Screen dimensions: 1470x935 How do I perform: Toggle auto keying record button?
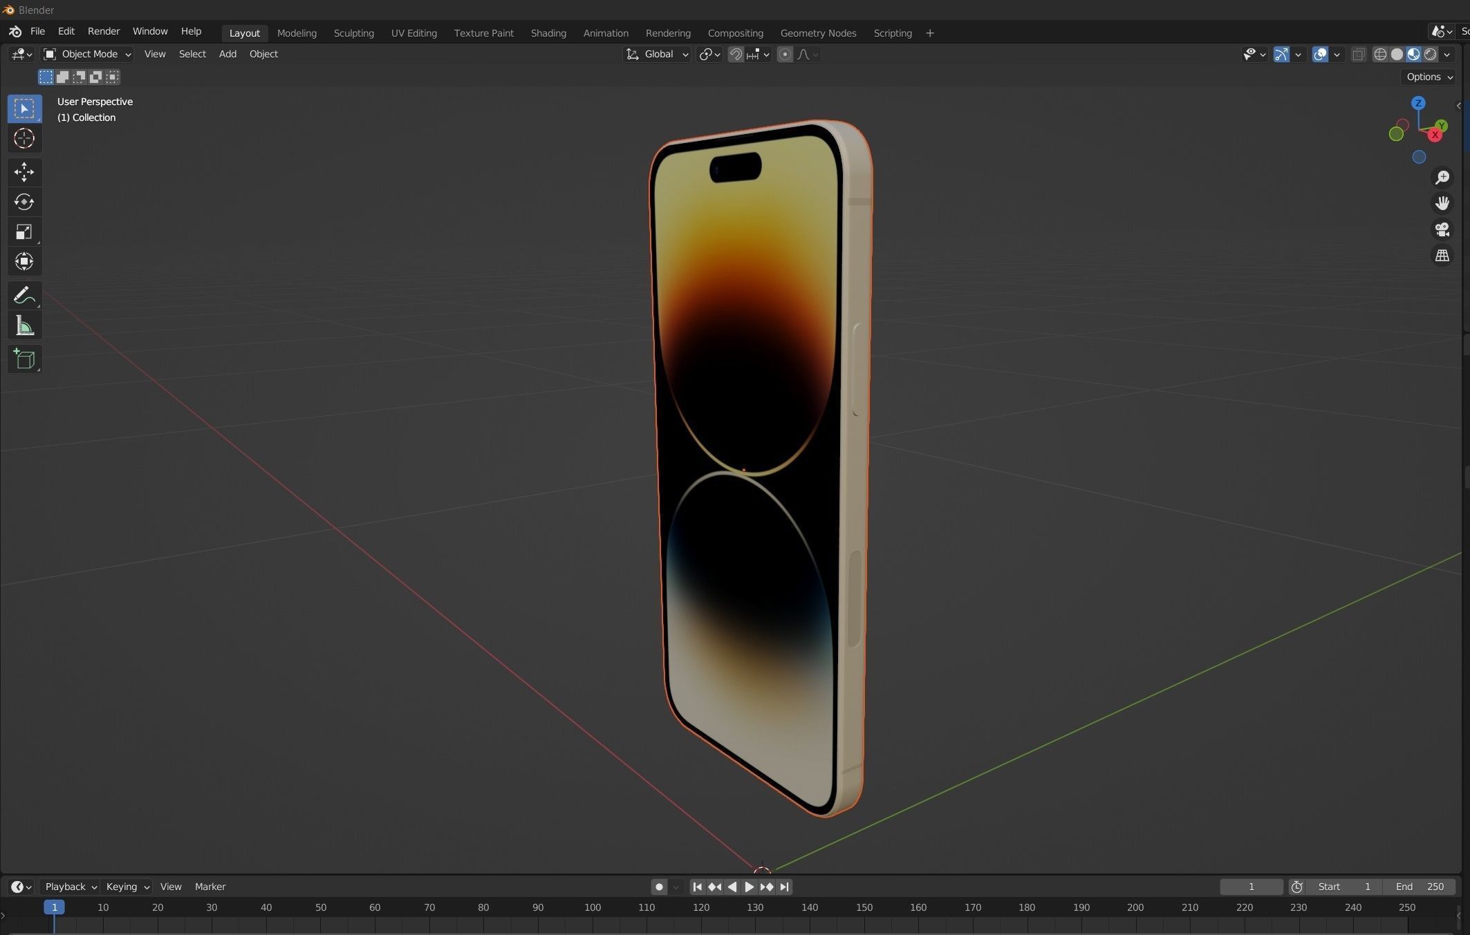(659, 887)
